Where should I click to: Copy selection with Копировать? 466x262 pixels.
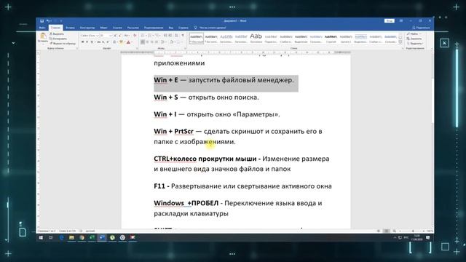pyautogui.click(x=58, y=39)
